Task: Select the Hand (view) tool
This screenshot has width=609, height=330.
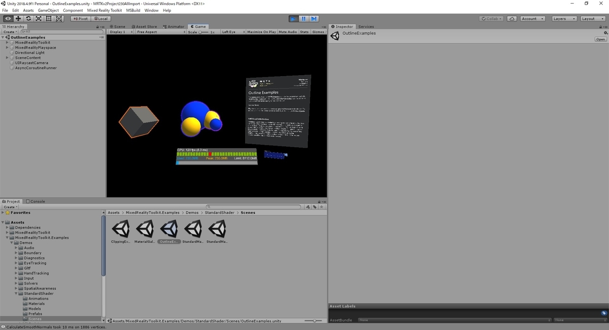Action: pyautogui.click(x=8, y=19)
